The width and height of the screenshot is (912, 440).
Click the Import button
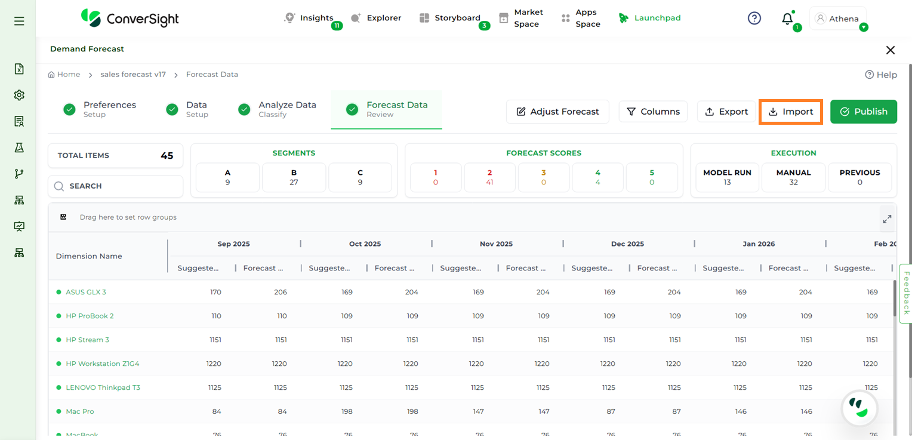pos(791,112)
